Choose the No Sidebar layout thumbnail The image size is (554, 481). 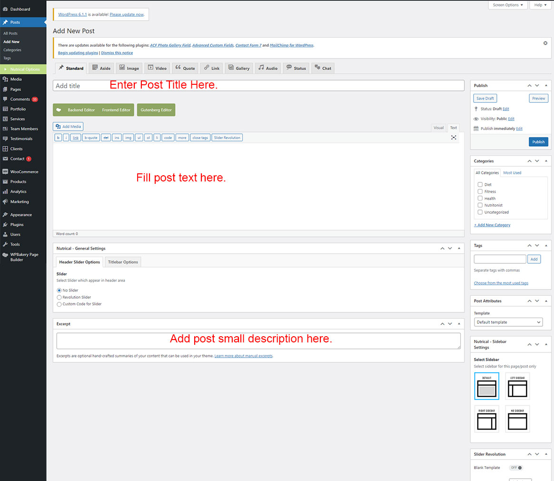(x=517, y=419)
